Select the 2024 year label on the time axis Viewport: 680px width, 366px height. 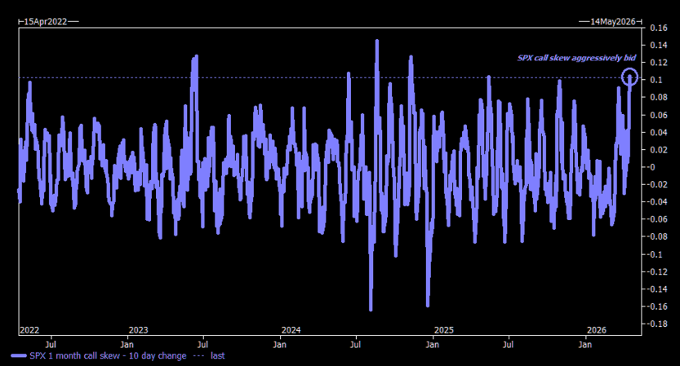291,330
